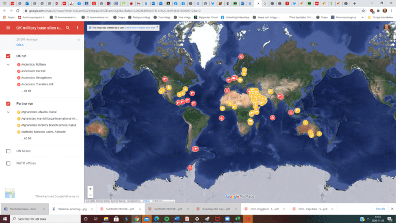Image resolution: width=396 pixels, height=223 pixels.
Task: Select Ascension: Georgetown entry
Action: pyautogui.click(x=34, y=77)
